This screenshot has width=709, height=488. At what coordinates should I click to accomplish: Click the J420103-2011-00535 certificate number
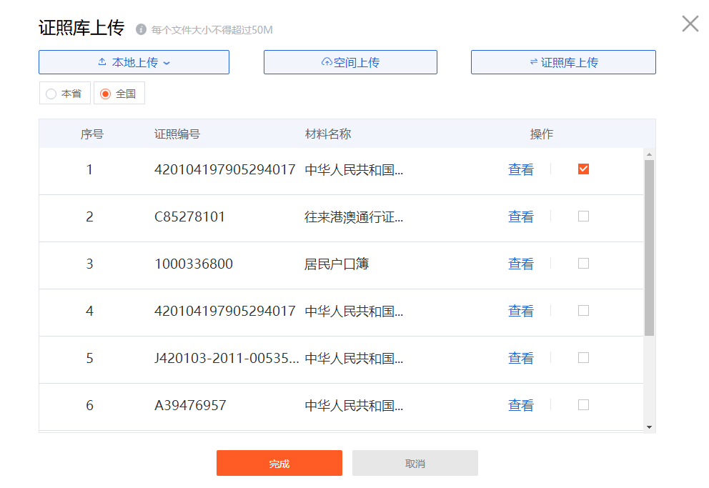pyautogui.click(x=227, y=358)
